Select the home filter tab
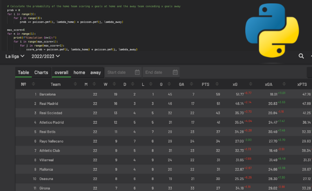312x191 pixels. pos(79,73)
